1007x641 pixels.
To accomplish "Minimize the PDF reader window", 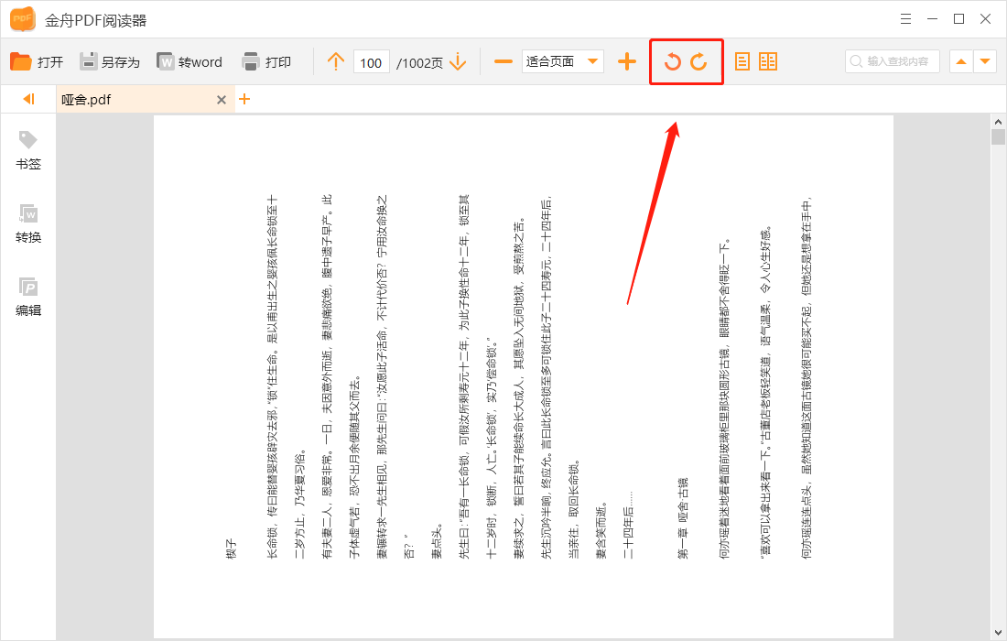I will tap(933, 19).
